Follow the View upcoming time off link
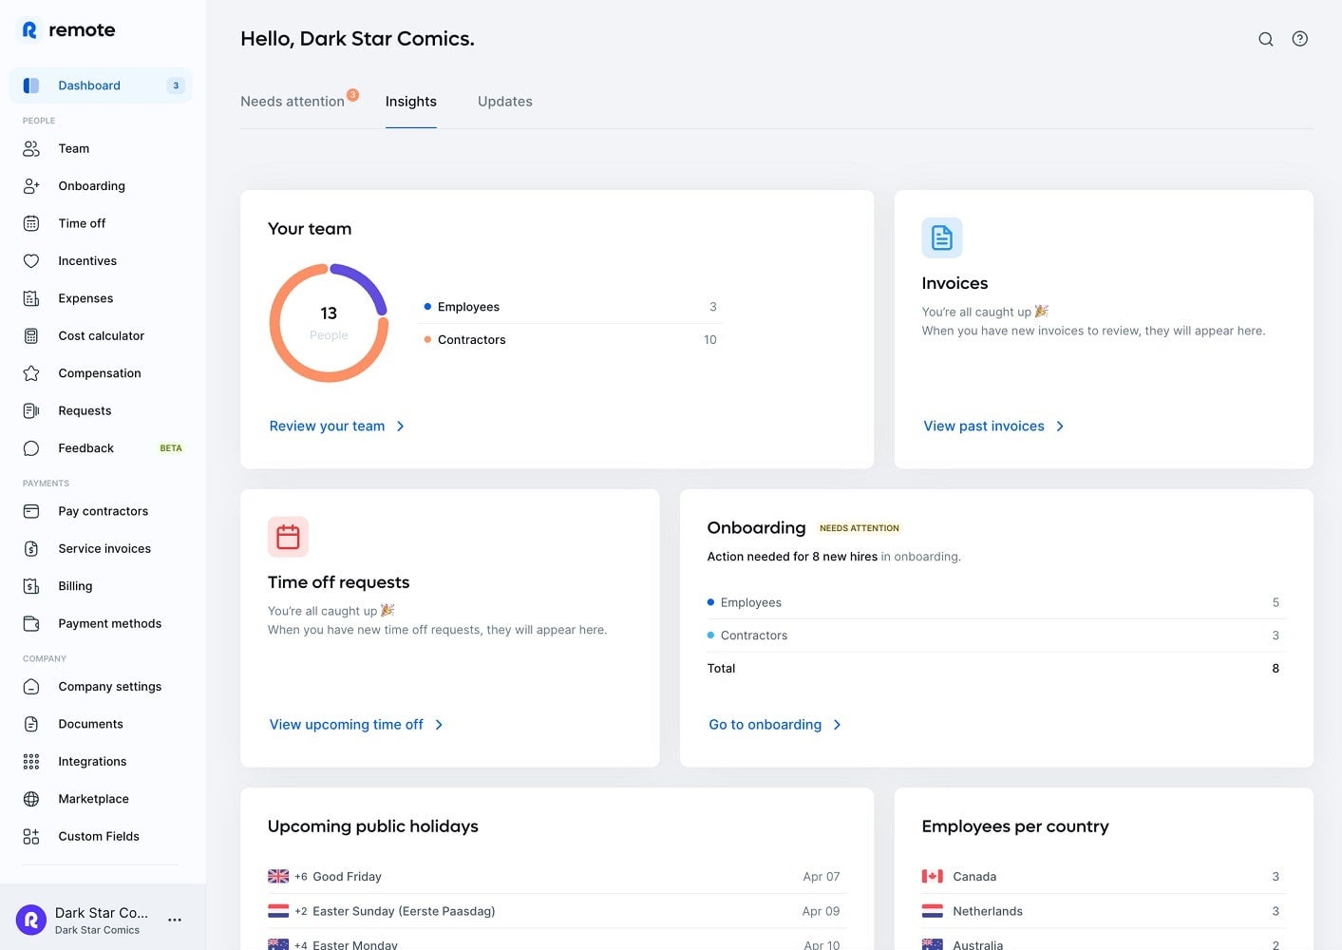The height and width of the screenshot is (950, 1342). [346, 725]
